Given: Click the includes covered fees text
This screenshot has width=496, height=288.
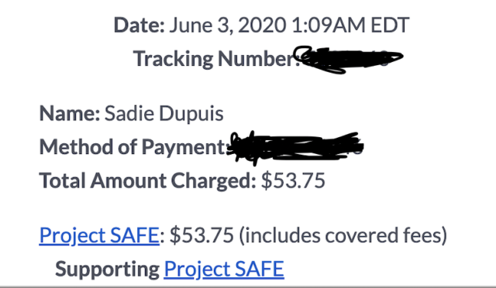Looking at the screenshot, I should [343, 236].
